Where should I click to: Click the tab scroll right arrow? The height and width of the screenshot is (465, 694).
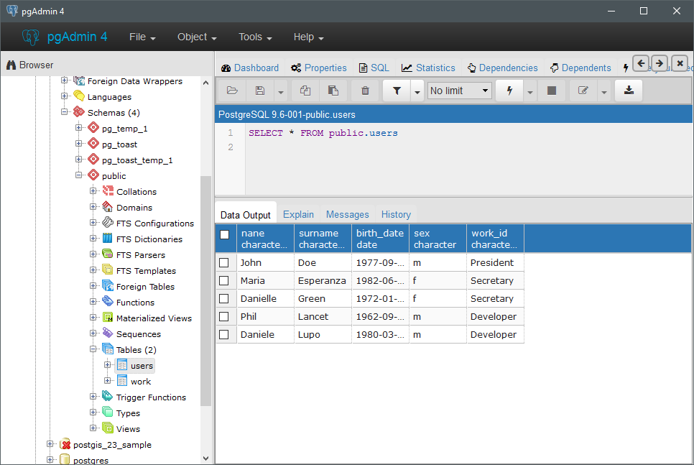click(x=660, y=63)
